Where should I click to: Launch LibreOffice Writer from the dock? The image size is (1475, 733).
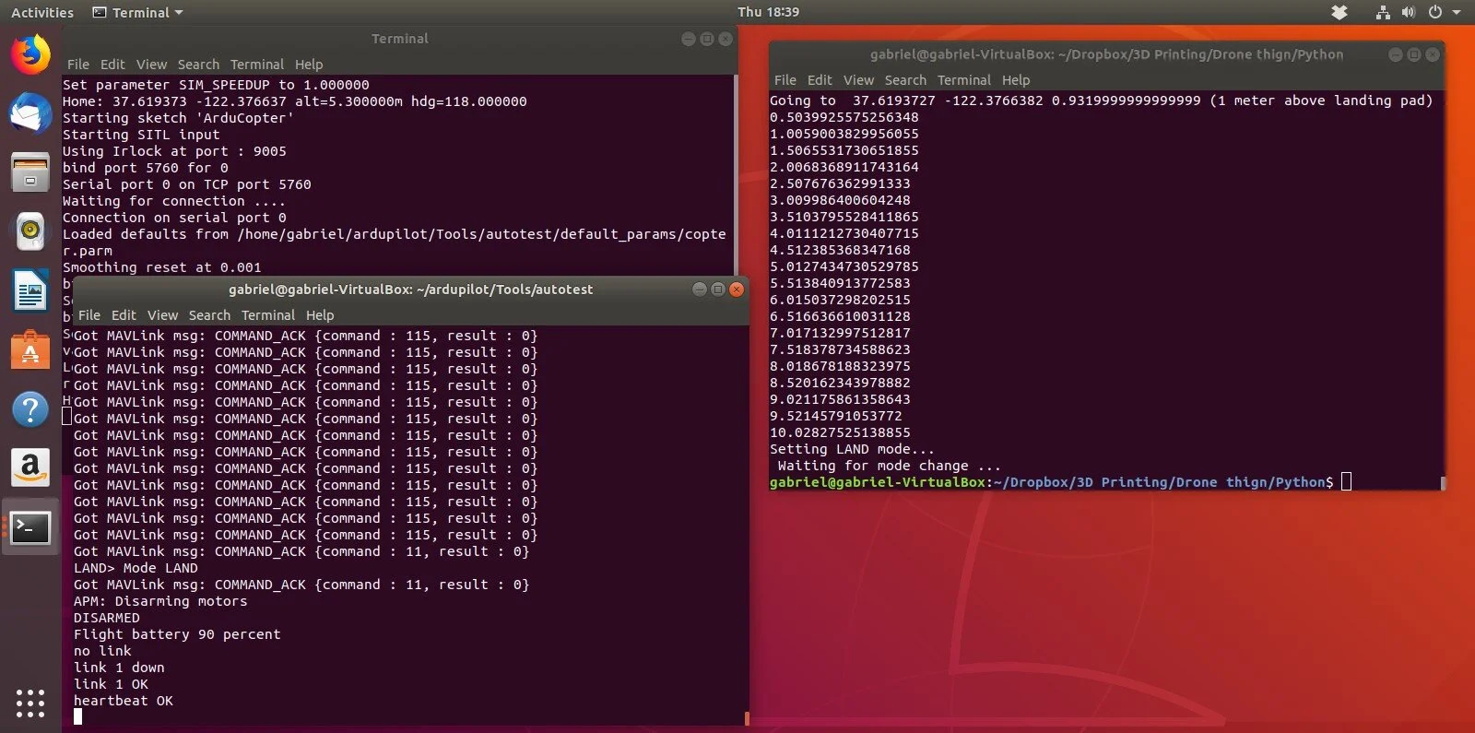[x=30, y=290]
